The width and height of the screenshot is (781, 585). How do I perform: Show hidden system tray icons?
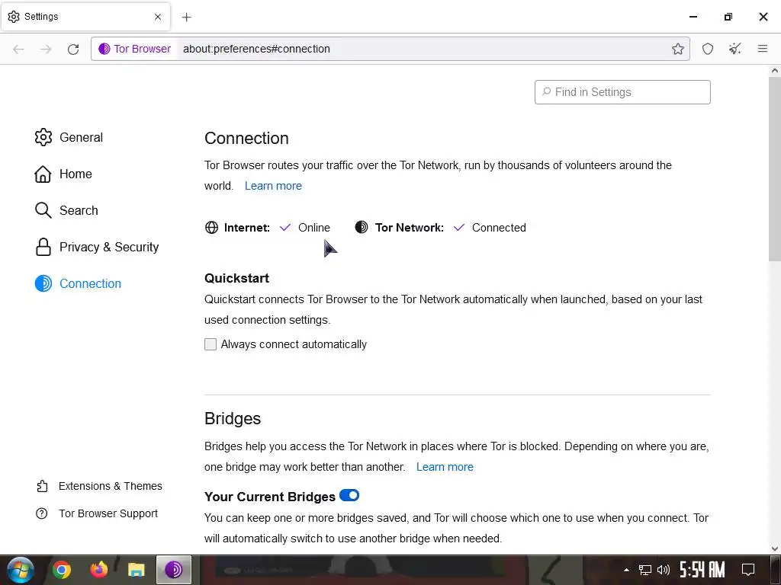(626, 570)
